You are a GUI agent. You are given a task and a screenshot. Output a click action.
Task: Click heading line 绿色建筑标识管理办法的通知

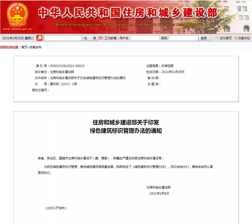126,131
